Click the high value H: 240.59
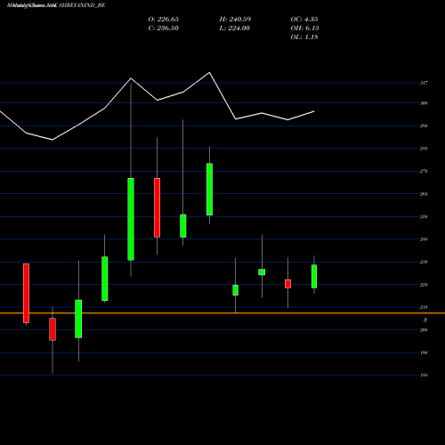This screenshot has width=445, height=445. point(235,20)
